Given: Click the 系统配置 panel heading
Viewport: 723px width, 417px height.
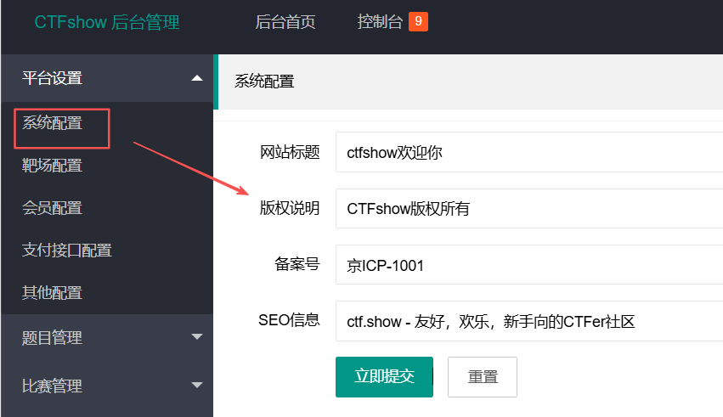Looking at the screenshot, I should (264, 82).
